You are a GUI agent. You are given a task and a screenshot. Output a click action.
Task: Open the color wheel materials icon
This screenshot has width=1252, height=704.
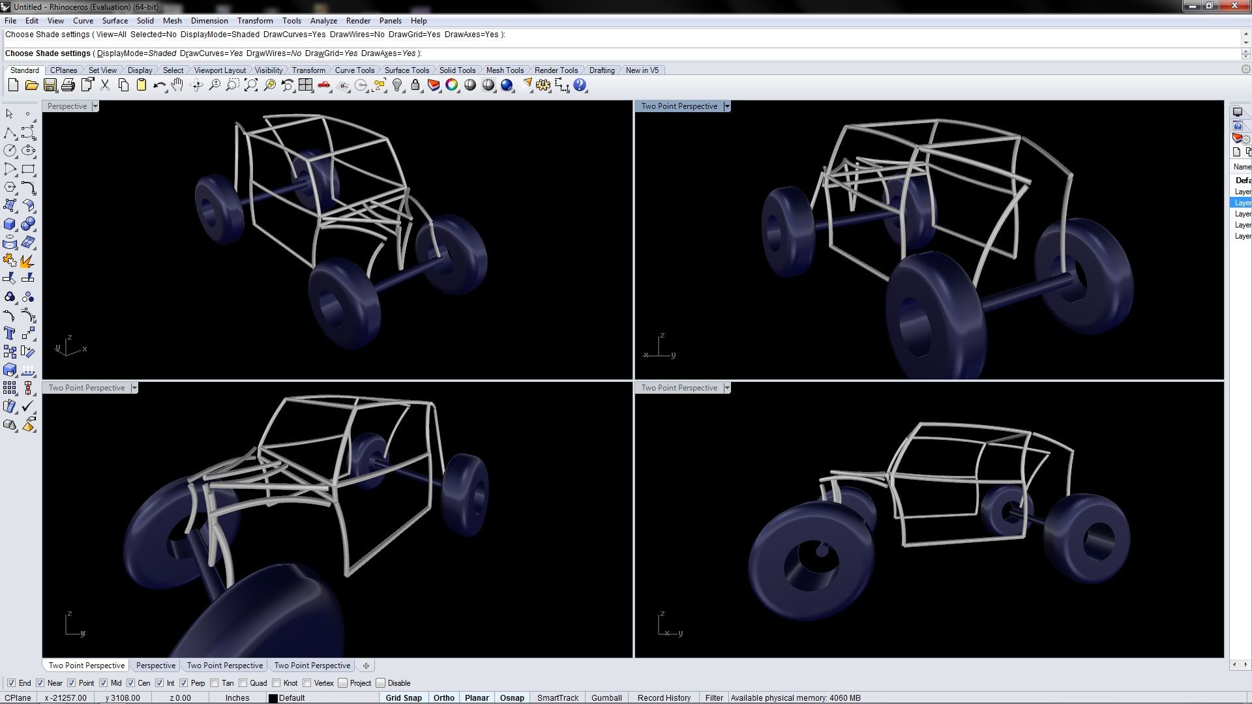tap(452, 85)
